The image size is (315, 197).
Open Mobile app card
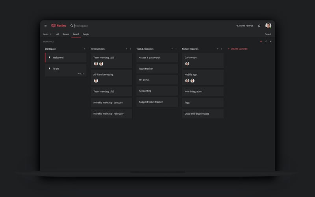(203, 77)
